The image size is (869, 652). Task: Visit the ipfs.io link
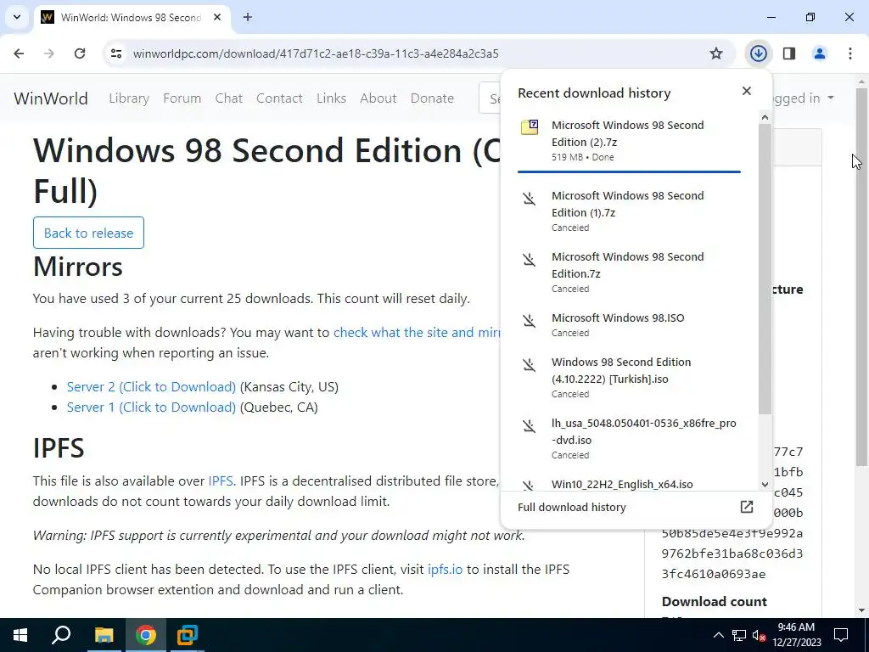(445, 570)
